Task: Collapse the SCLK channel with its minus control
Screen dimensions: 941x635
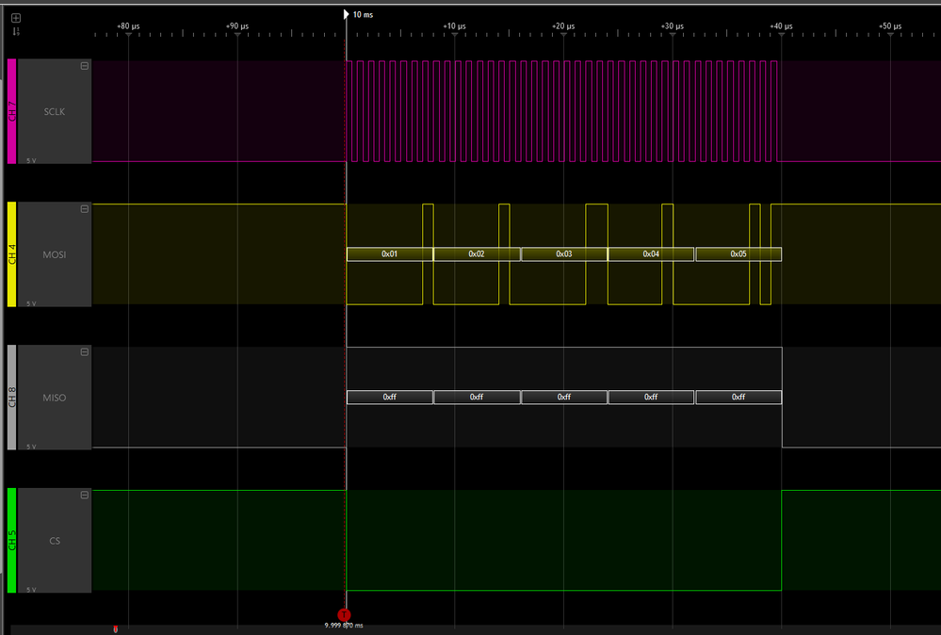Action: coord(84,65)
